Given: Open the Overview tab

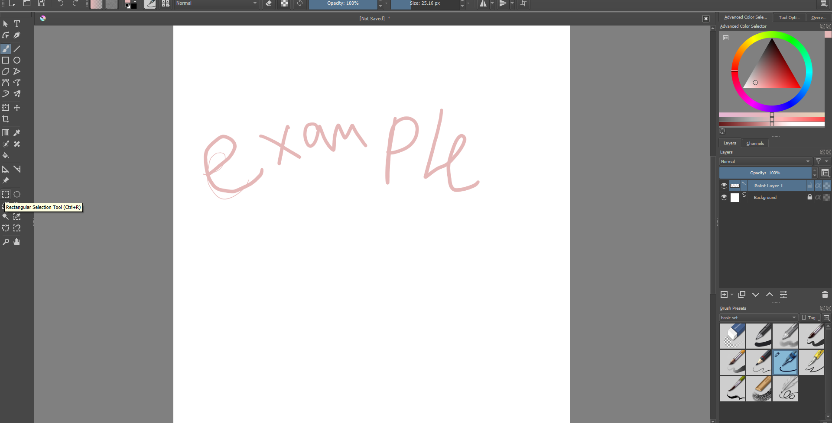Looking at the screenshot, I should pos(818,17).
